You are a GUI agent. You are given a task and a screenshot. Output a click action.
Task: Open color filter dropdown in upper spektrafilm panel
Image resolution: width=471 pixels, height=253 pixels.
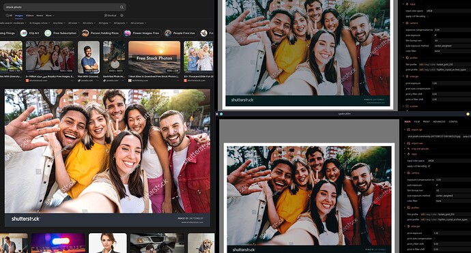click(453, 51)
